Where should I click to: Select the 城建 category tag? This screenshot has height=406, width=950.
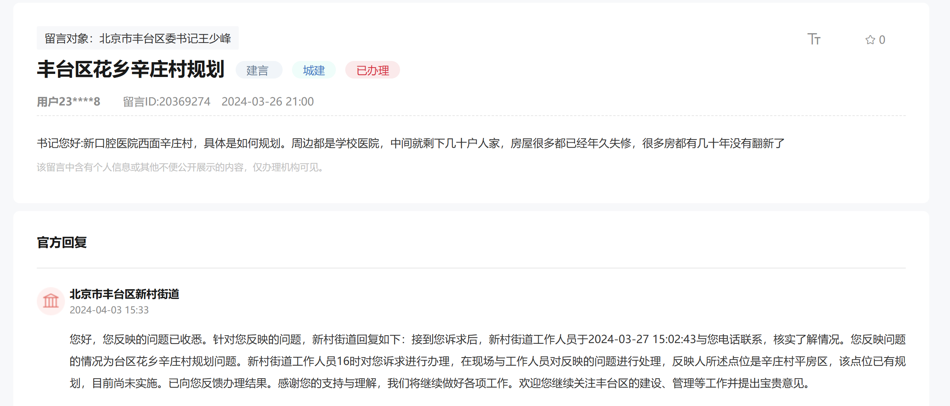[x=314, y=70]
